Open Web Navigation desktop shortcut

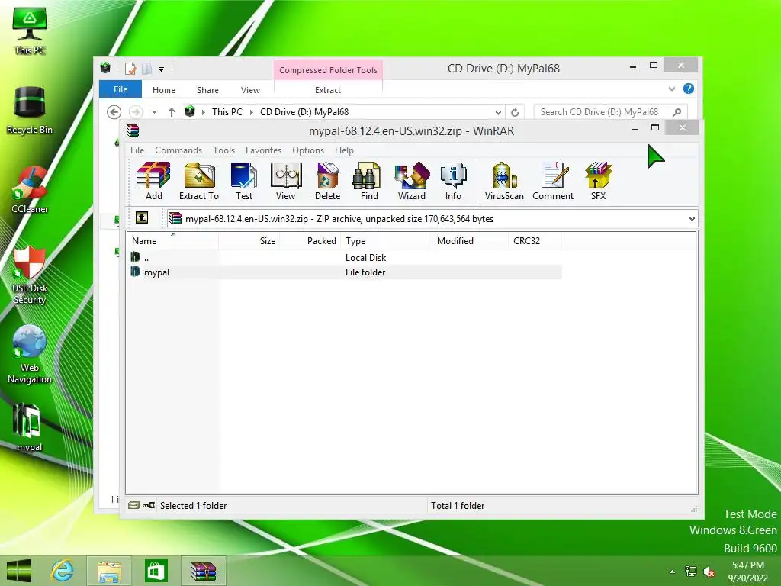[x=30, y=354]
